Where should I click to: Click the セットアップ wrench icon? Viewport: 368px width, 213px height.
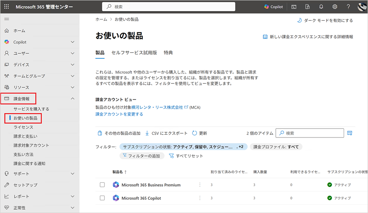tap(7, 185)
